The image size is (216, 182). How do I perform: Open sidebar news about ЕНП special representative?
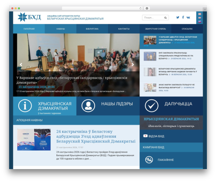point(171,57)
